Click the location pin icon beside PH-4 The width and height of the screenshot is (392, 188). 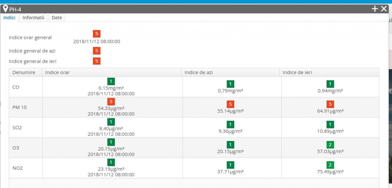(5, 8)
